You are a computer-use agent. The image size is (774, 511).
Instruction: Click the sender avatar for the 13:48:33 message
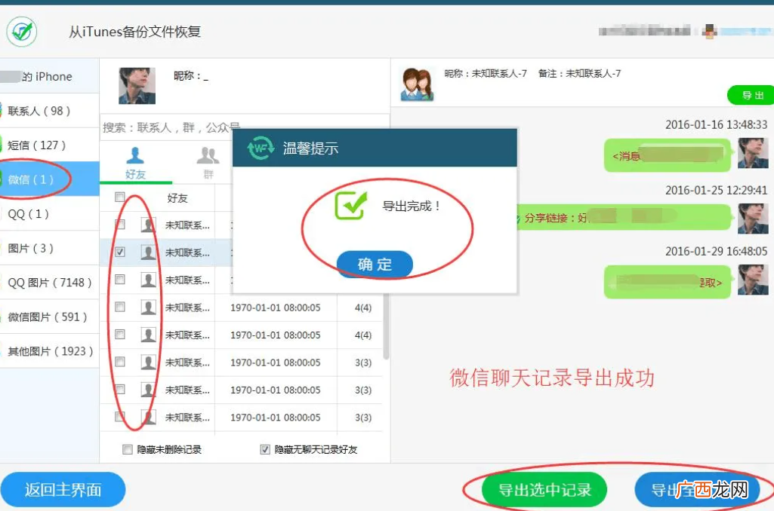(x=753, y=153)
